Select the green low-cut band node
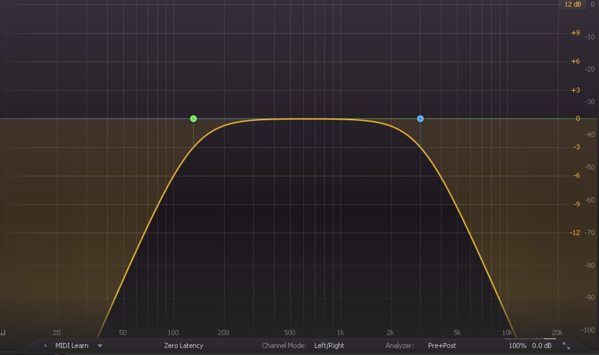 click(193, 118)
